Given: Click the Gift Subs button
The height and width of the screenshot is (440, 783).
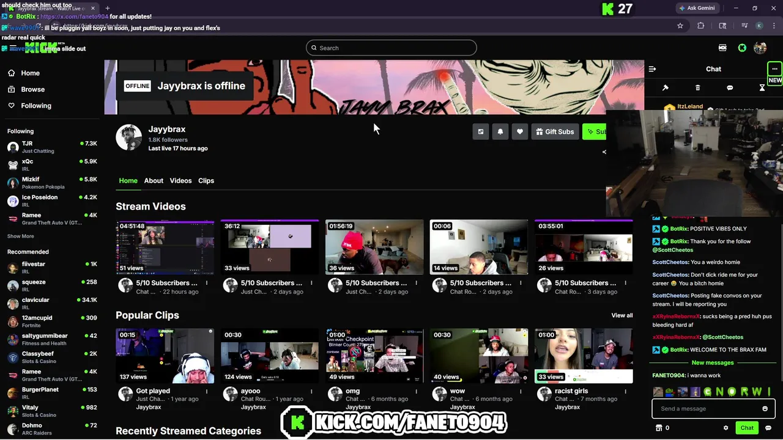Looking at the screenshot, I should coord(555,131).
